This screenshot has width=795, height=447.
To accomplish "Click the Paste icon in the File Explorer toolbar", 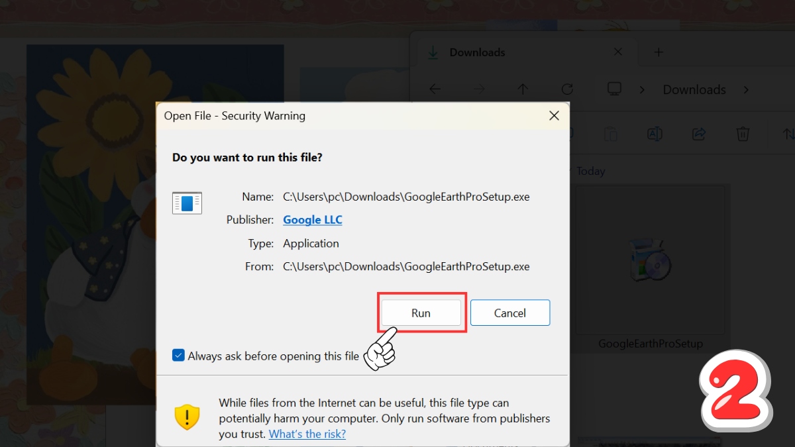I will pyautogui.click(x=610, y=134).
